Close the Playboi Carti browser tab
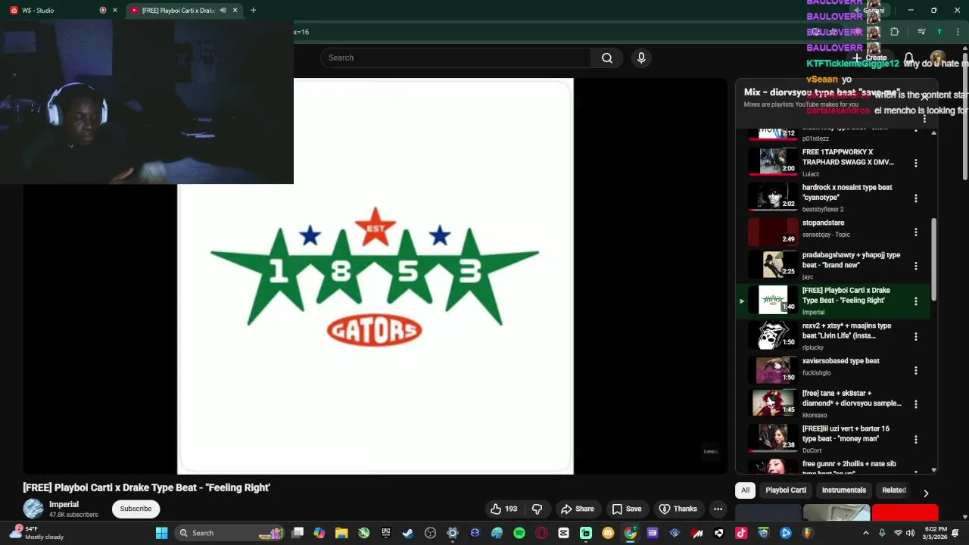The image size is (969, 545). tap(235, 10)
